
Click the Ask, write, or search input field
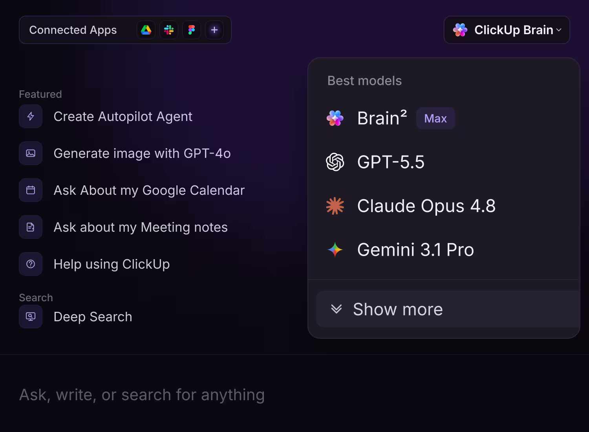pyautogui.click(x=294, y=395)
